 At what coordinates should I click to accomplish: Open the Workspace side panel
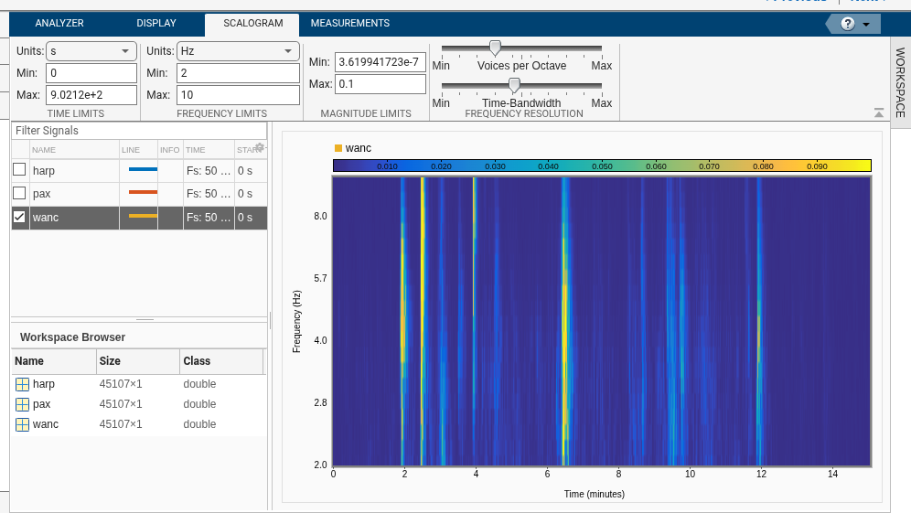tap(900, 82)
